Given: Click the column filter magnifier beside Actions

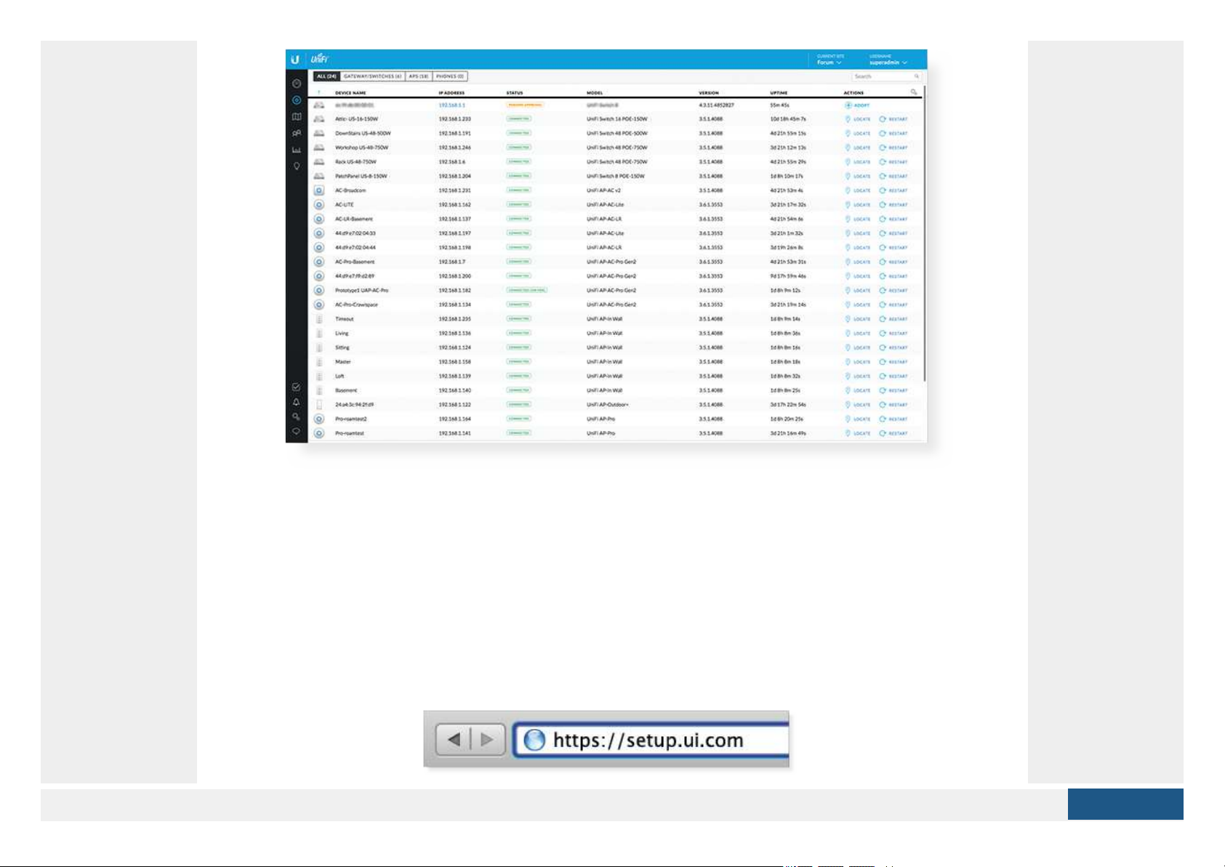Looking at the screenshot, I should [914, 92].
